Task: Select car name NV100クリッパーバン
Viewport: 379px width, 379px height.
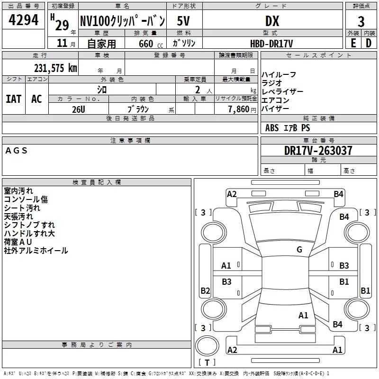Action: (122, 21)
